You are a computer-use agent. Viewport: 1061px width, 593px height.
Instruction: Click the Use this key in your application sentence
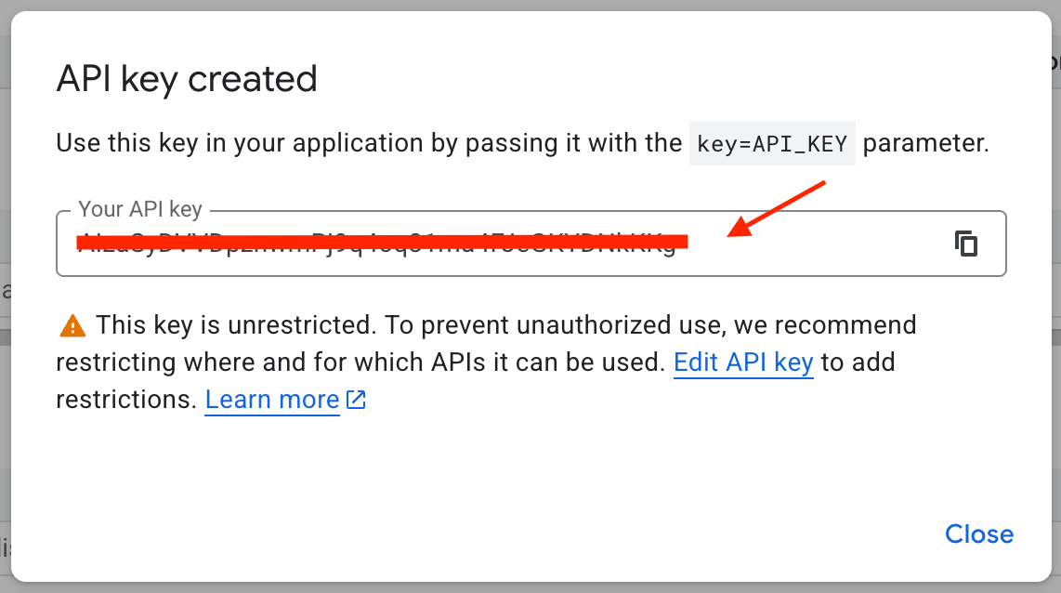point(369,143)
